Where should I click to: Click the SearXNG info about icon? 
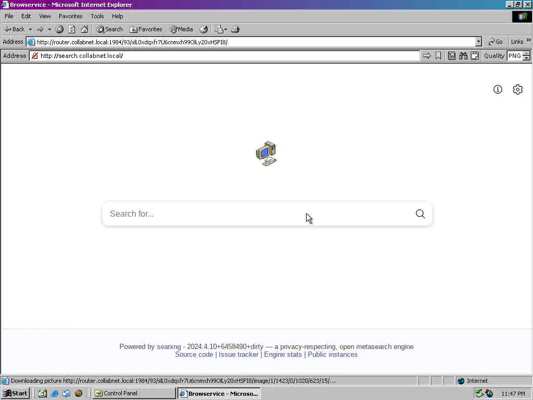pyautogui.click(x=498, y=90)
